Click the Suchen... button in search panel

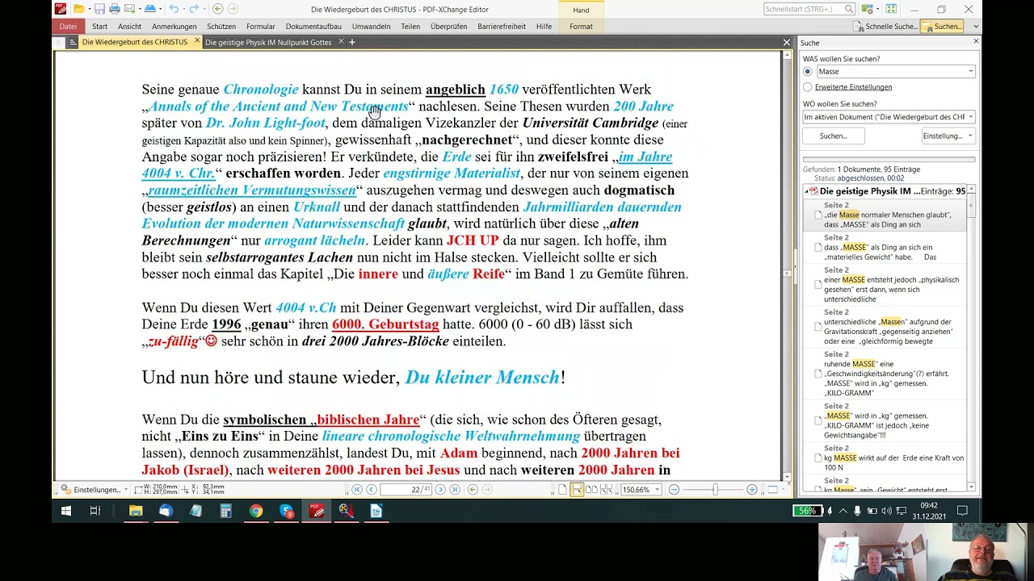834,136
